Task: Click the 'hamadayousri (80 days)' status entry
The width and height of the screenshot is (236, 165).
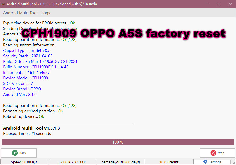Action: pos(121,162)
